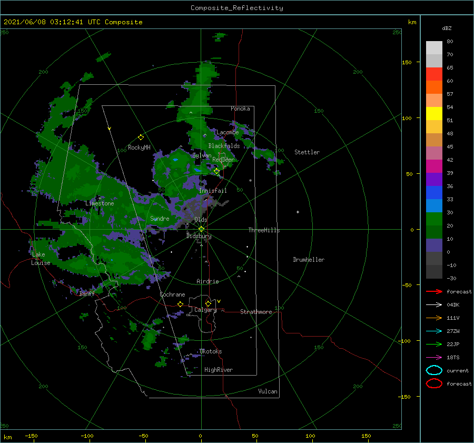This screenshot has height=443, width=474.
Task: Click the Lacombe city label
Action: [x=228, y=132]
